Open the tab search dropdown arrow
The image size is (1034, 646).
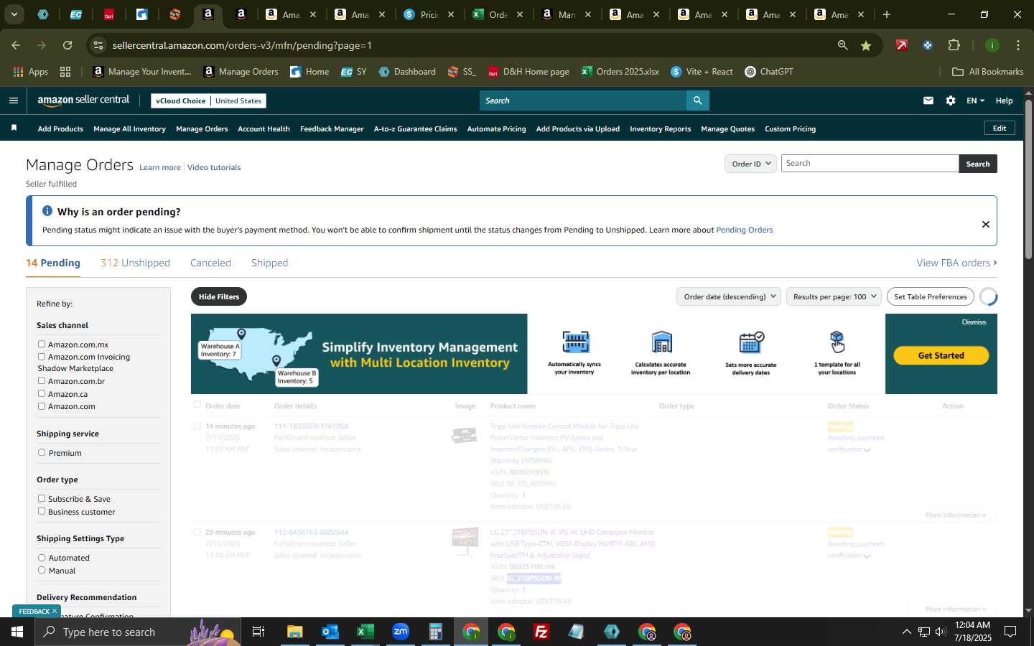click(14, 14)
